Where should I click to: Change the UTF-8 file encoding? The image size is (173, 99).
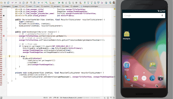(56, 98)
